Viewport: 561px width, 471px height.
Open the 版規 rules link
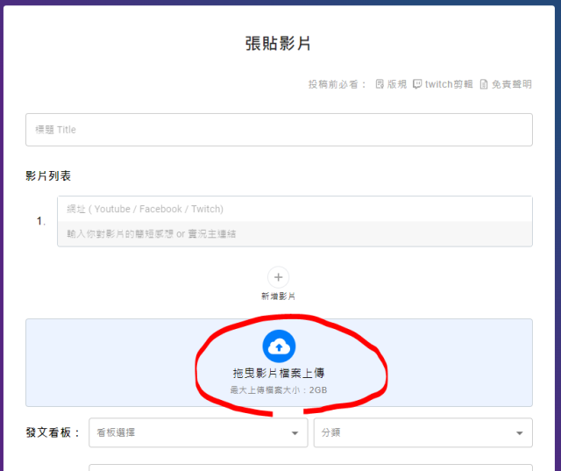(x=397, y=84)
